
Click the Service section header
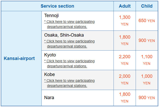pyautogui.click(x=57, y=6)
